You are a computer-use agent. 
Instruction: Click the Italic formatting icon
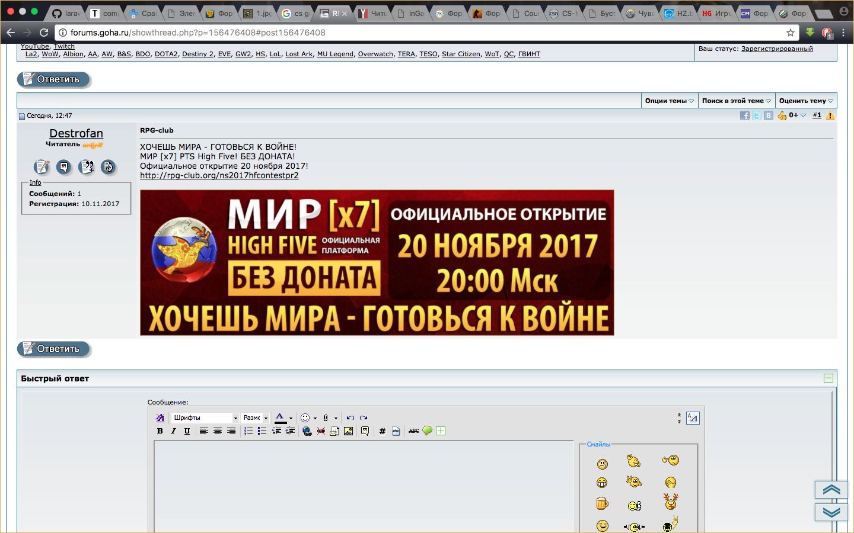173,431
